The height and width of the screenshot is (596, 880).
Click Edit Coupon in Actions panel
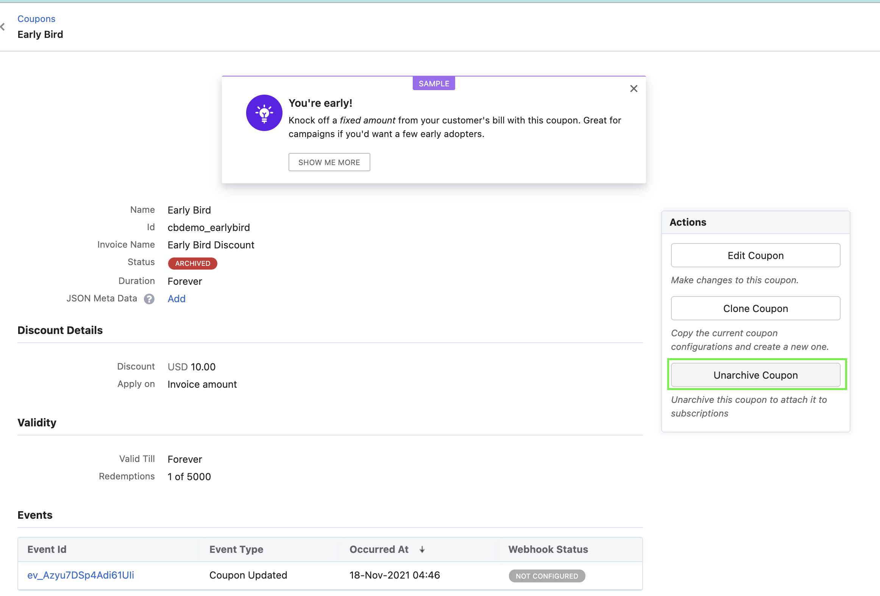pos(755,255)
